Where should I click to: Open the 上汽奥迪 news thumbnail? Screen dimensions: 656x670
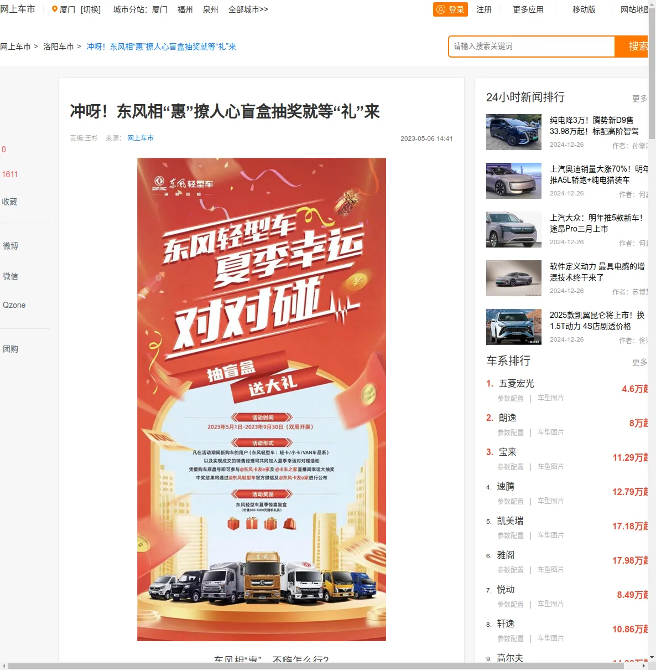tap(514, 181)
